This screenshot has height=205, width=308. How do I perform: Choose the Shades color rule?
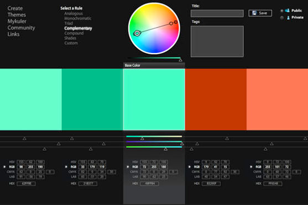pos(70,38)
